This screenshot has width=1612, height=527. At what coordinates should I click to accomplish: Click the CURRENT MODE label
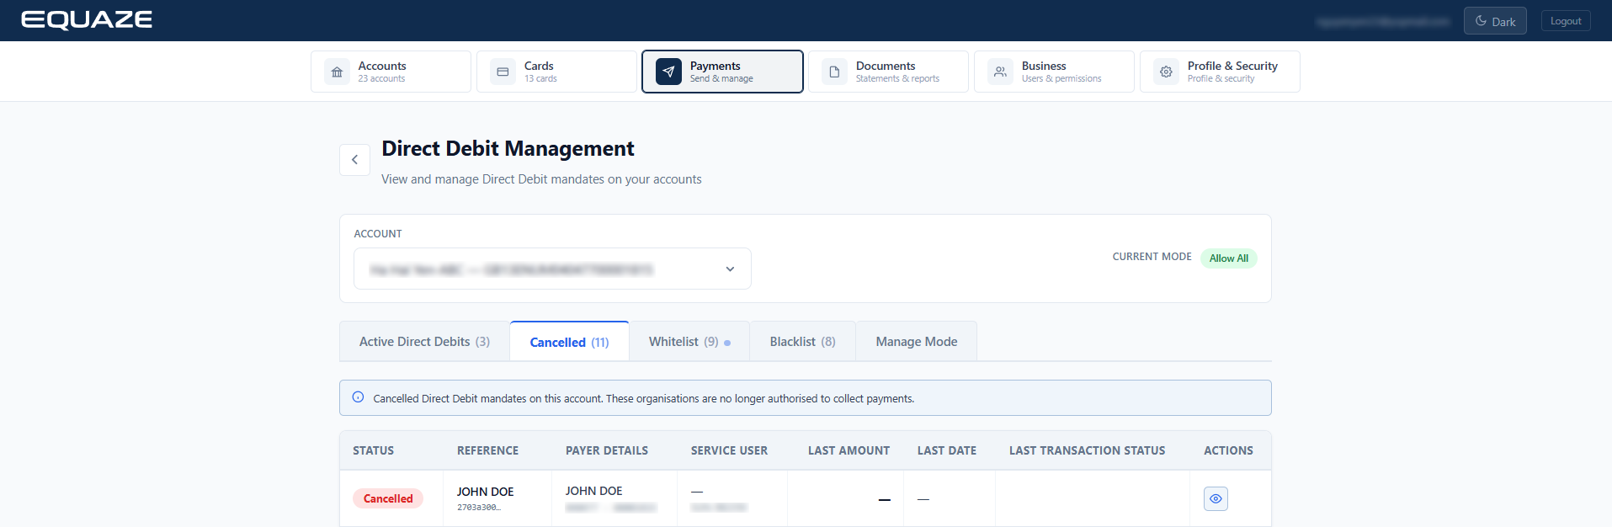pos(1152,257)
